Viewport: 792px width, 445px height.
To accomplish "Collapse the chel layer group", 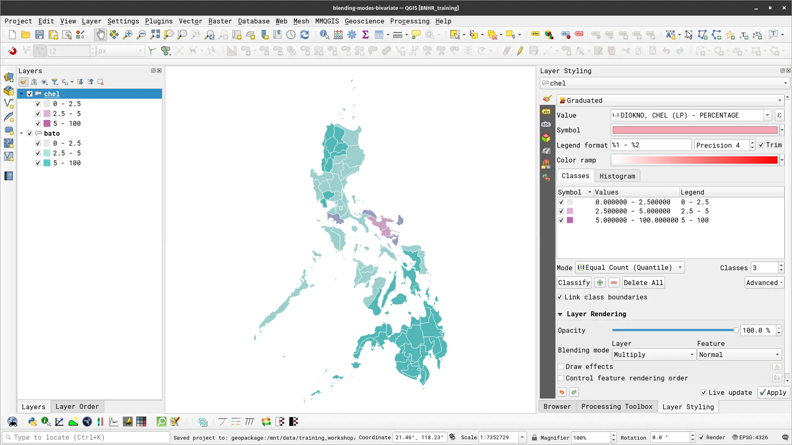I will [x=21, y=94].
